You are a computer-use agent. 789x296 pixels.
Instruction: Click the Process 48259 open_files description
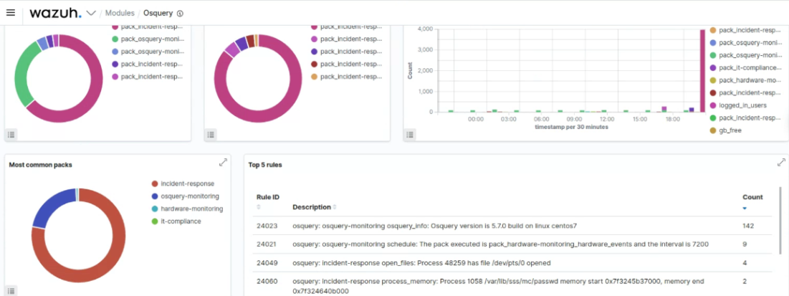click(421, 263)
